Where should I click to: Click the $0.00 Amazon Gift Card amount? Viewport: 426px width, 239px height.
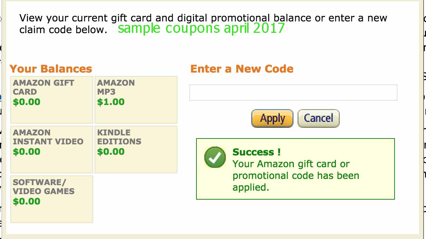tap(27, 102)
